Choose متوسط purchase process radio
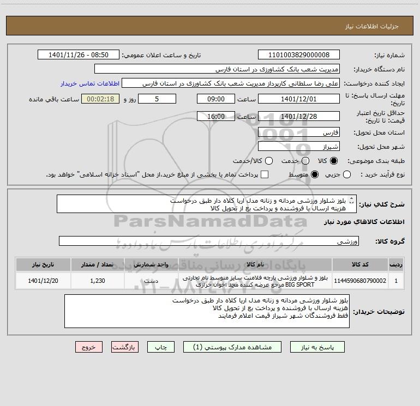Screen dimensions: 420x406 coord(315,174)
